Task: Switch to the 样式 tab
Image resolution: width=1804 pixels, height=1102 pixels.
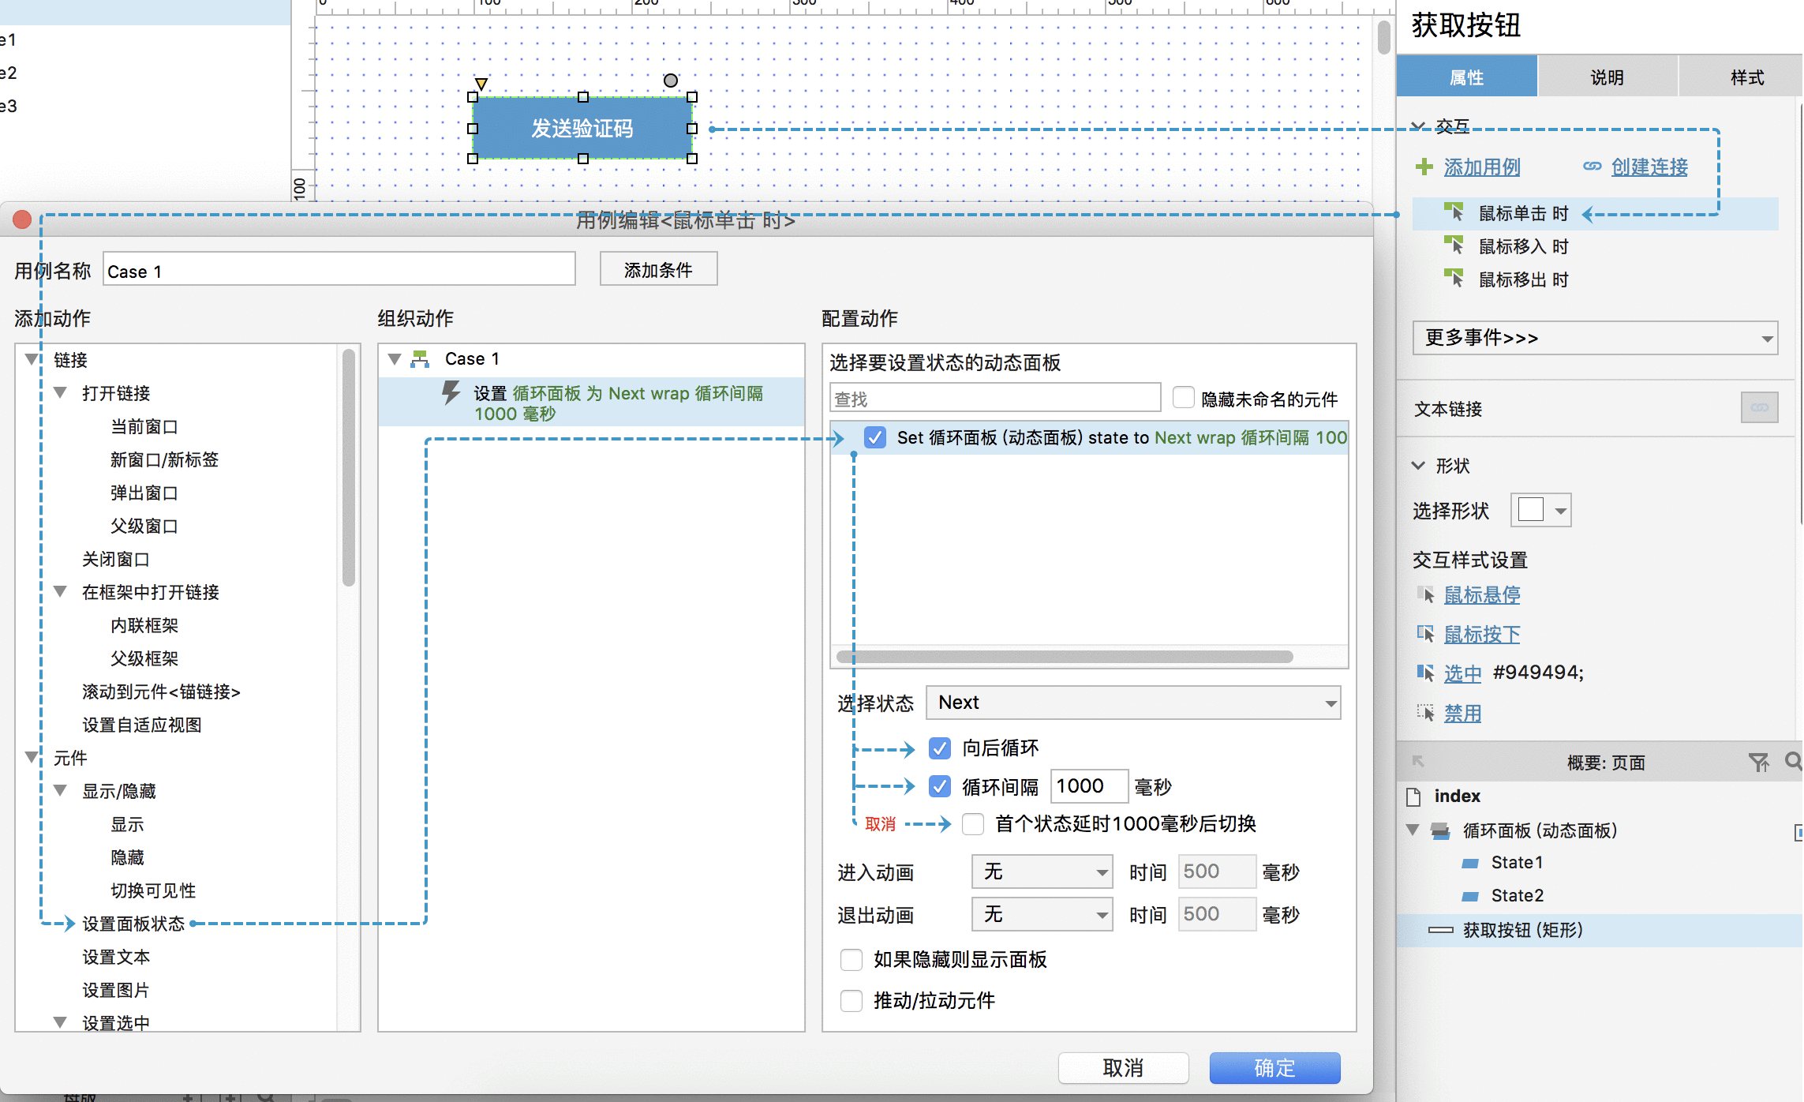Action: [x=1746, y=77]
